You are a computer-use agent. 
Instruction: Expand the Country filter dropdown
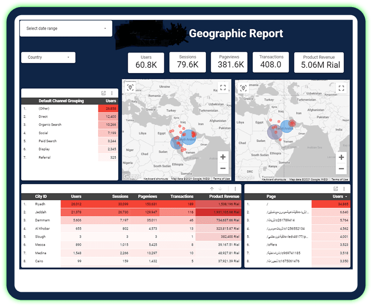point(48,57)
